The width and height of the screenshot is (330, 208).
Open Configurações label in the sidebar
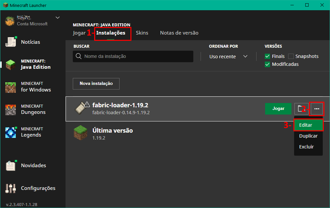[x=38, y=188]
